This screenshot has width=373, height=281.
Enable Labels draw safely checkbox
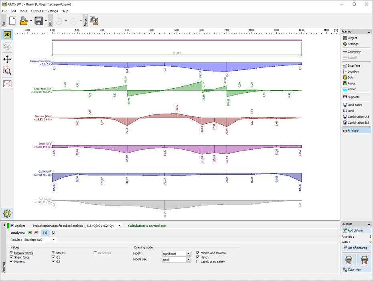198,262
